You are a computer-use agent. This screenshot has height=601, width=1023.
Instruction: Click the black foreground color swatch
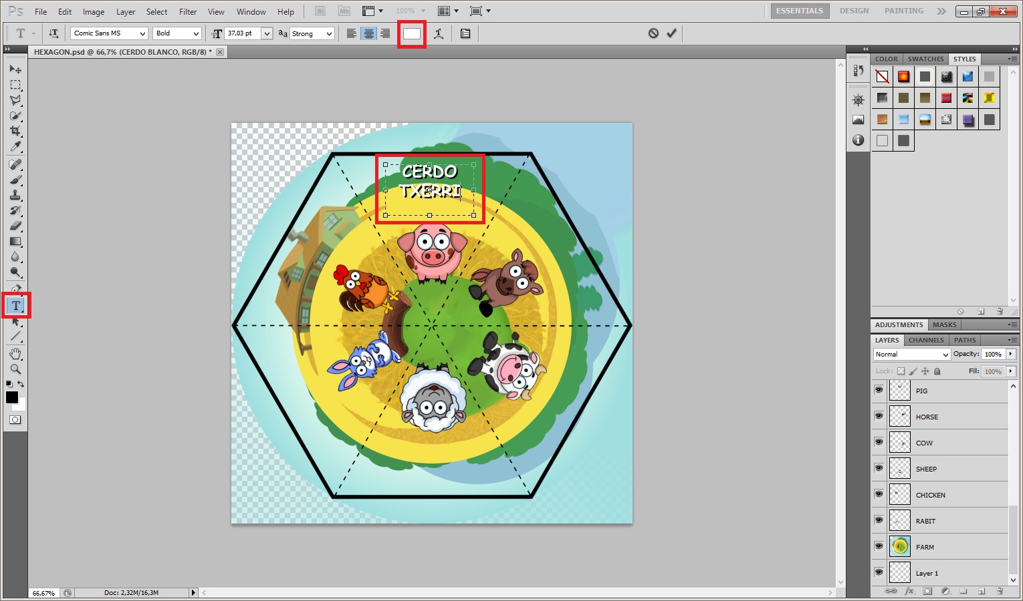click(x=12, y=398)
